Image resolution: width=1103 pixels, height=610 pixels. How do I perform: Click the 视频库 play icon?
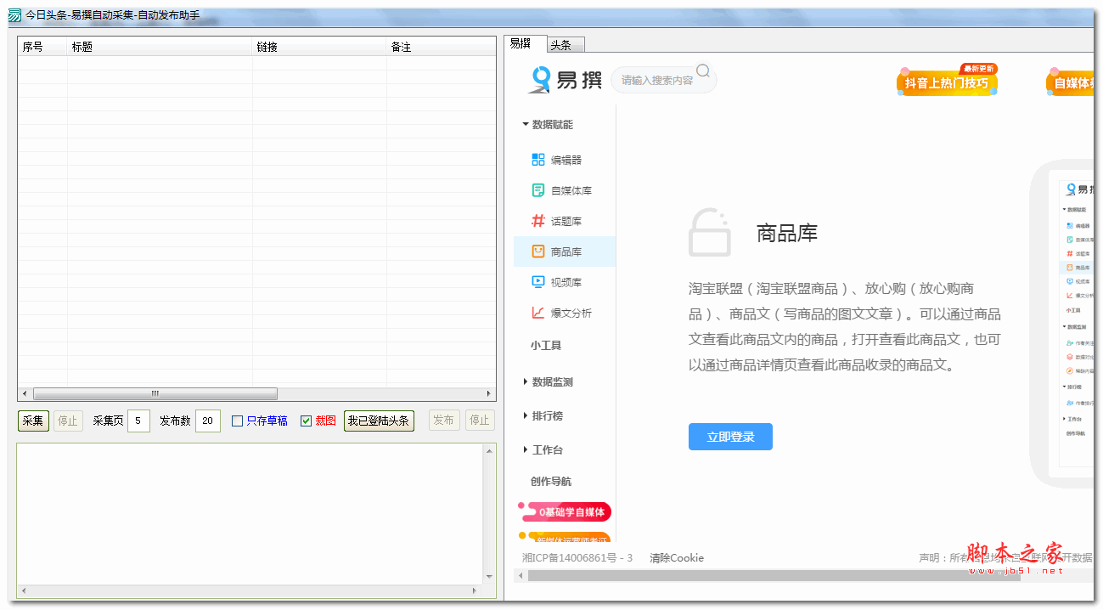pyautogui.click(x=538, y=282)
